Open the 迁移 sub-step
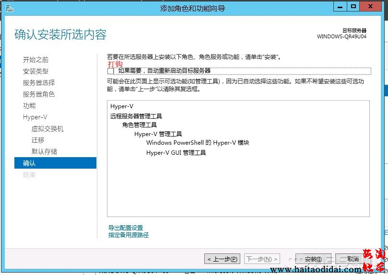The width and height of the screenshot is (388, 275). pyautogui.click(x=38, y=140)
